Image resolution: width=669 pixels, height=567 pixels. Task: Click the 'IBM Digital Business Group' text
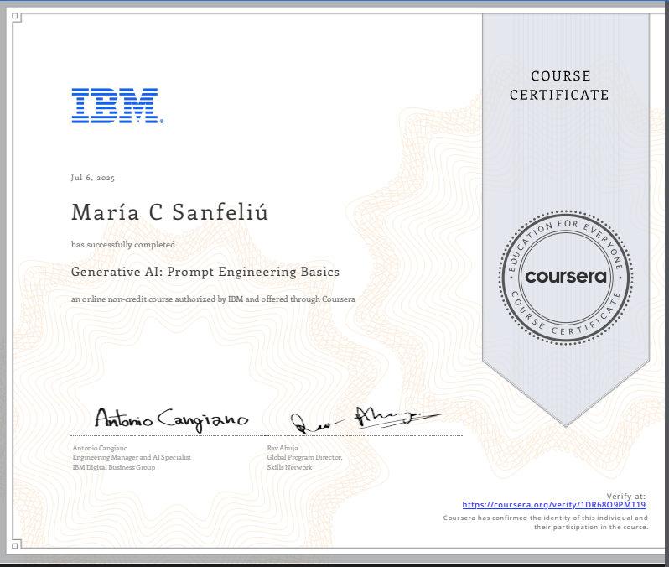click(x=114, y=467)
